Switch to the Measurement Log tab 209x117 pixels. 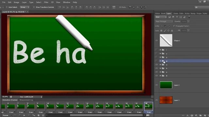[x=26, y=100]
